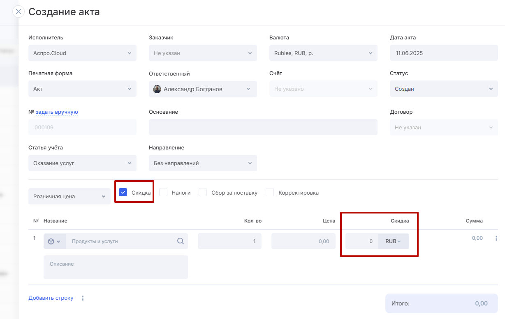Click the задать вручную link
The height and width of the screenshot is (319, 505).
[57, 112]
